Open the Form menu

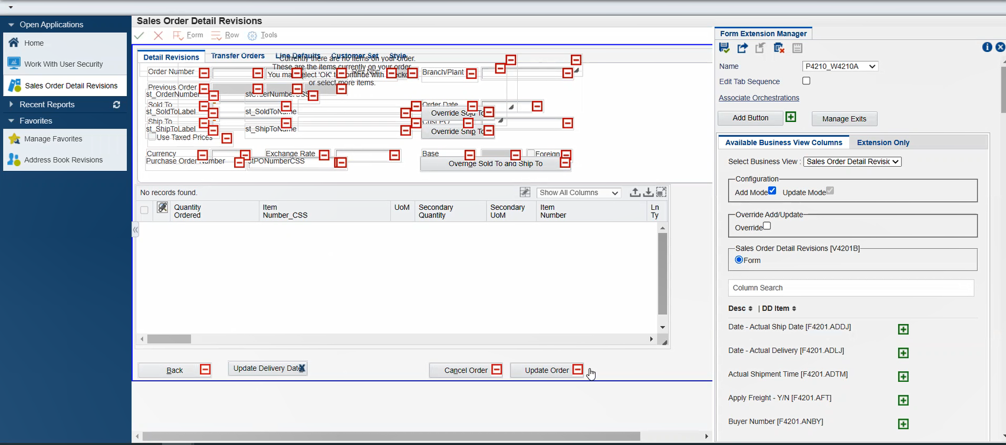pyautogui.click(x=188, y=35)
